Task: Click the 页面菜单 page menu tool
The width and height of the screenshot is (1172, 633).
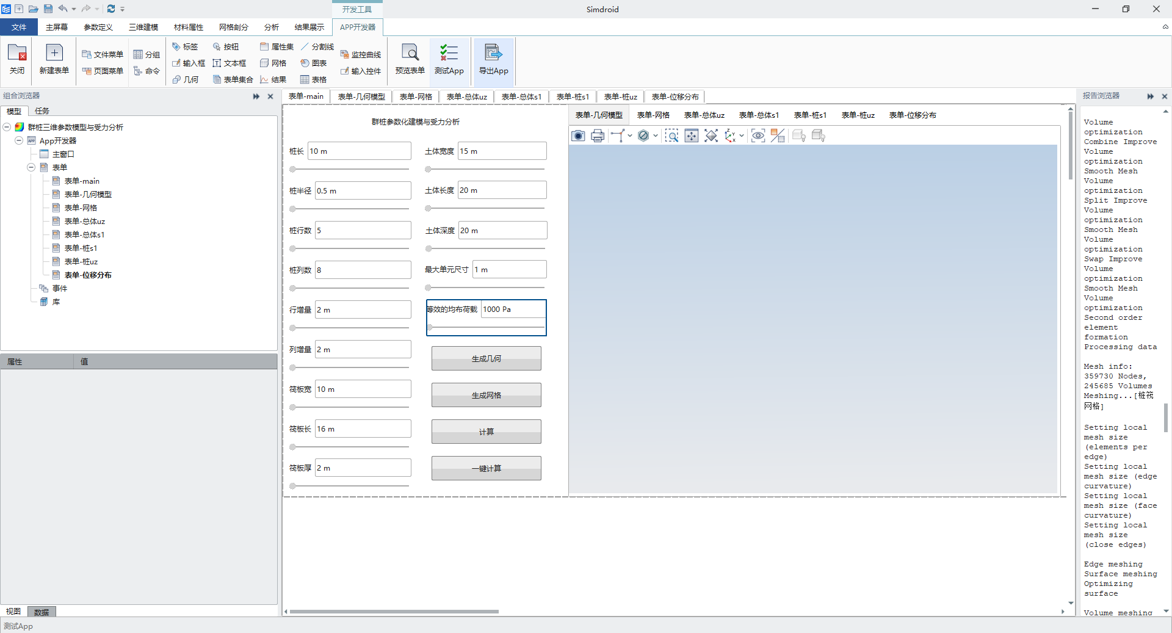Action: click(x=103, y=71)
